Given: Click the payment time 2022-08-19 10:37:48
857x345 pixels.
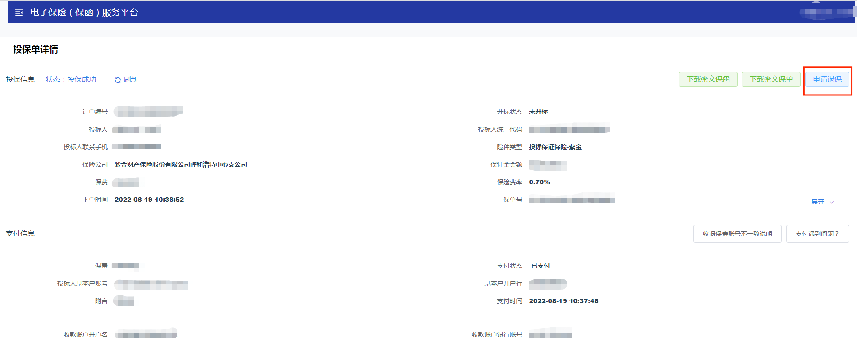Looking at the screenshot, I should [564, 301].
